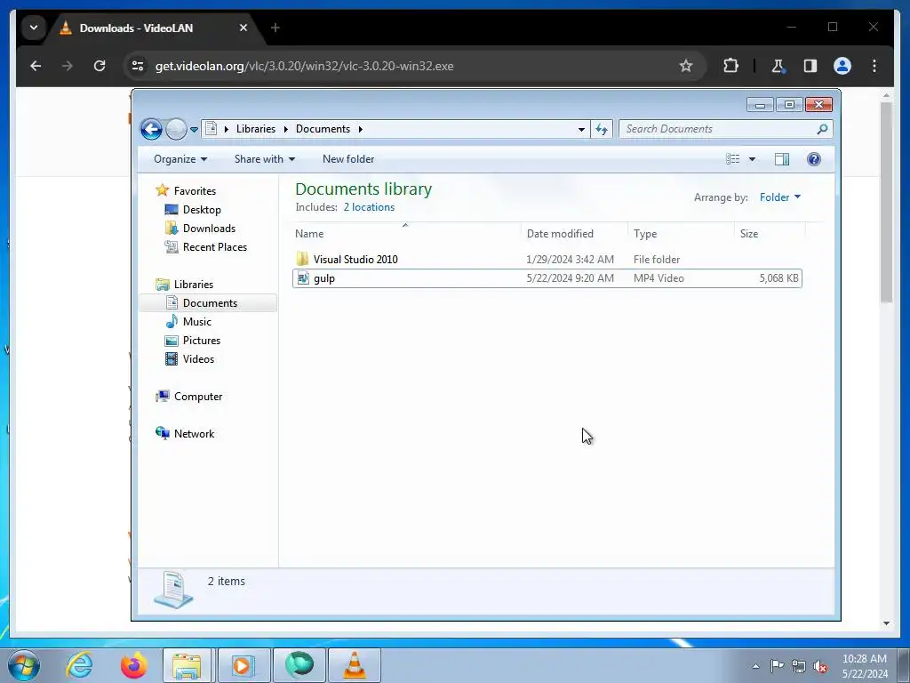Open the Chrome profile avatar

pos(842,66)
